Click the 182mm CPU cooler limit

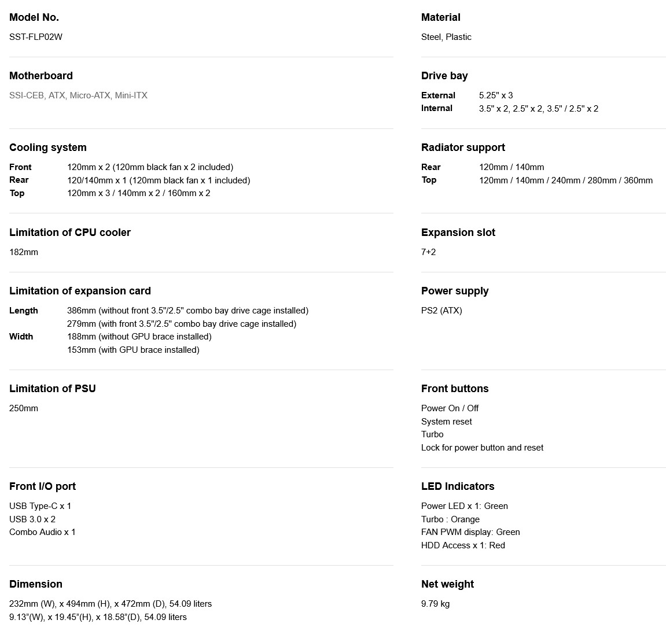point(24,252)
